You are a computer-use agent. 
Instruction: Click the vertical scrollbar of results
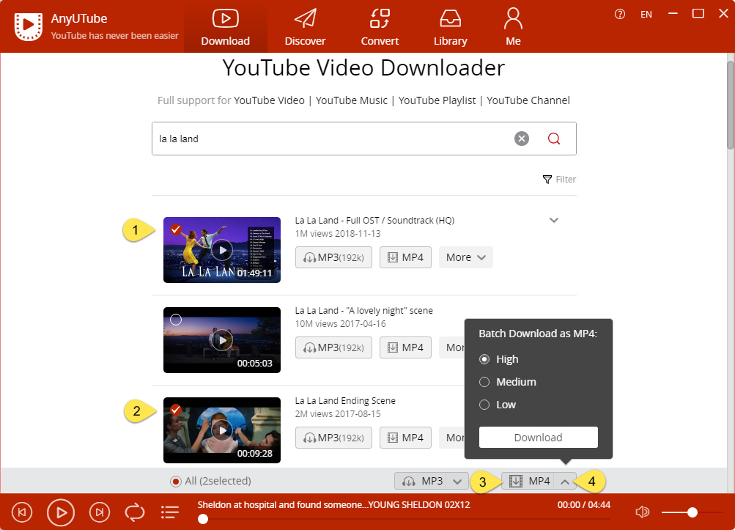(731, 106)
